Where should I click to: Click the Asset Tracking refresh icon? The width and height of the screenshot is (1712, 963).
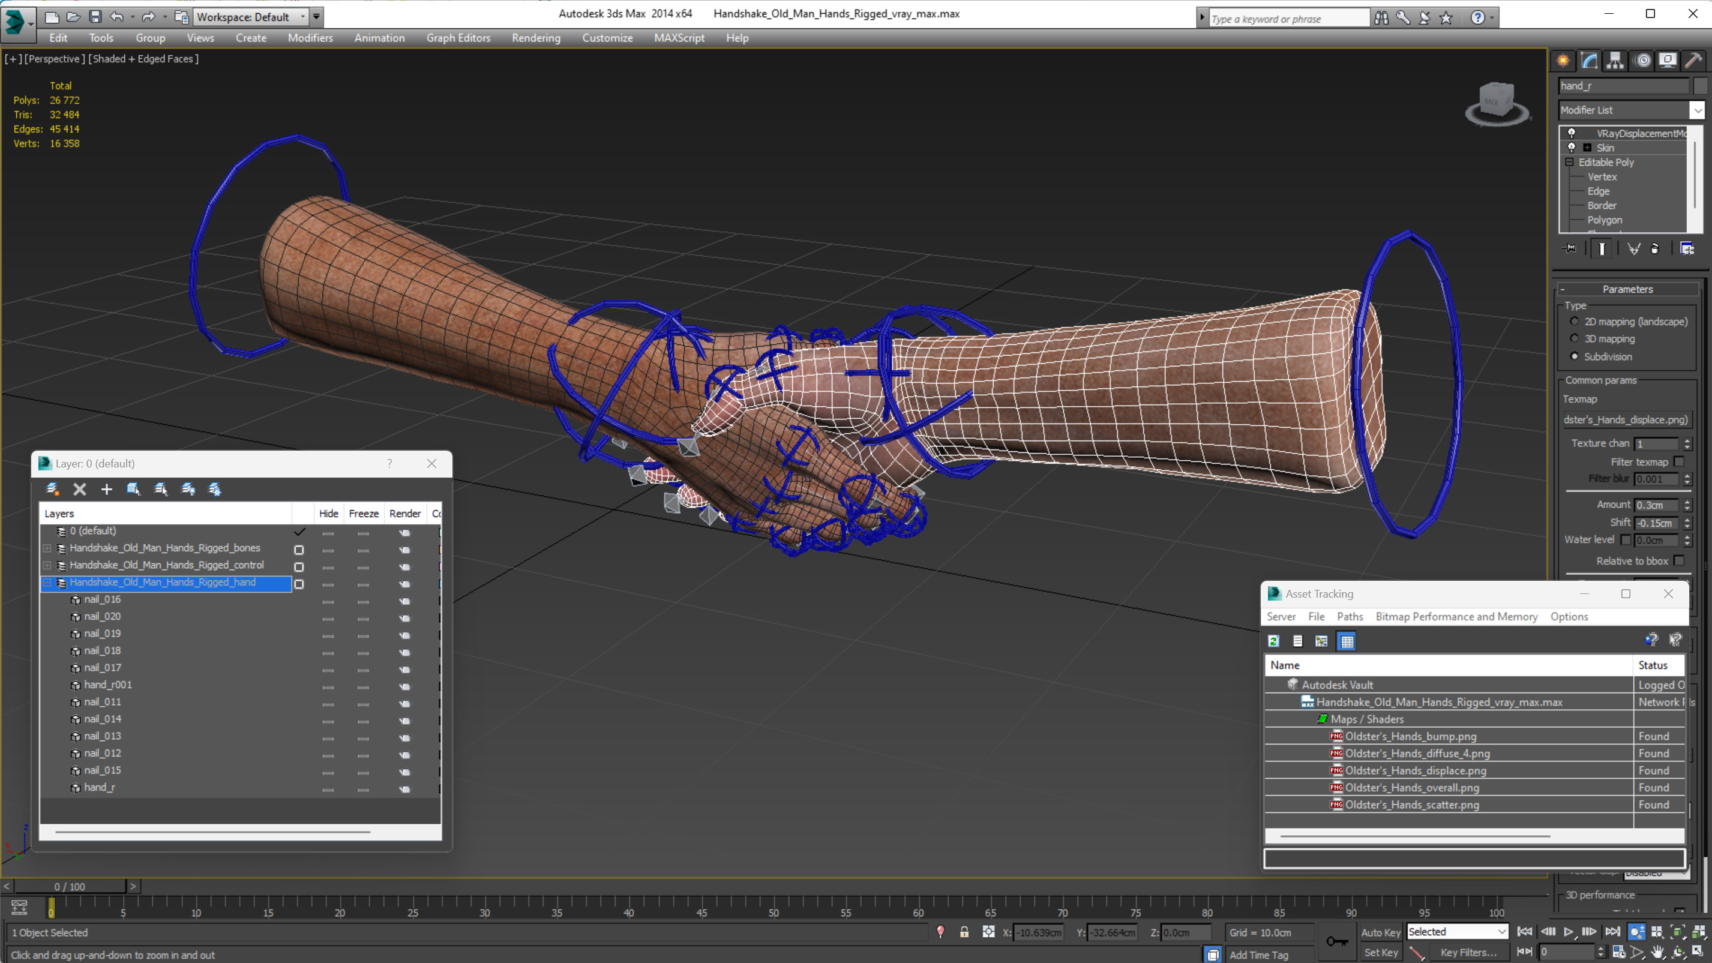[x=1273, y=640]
